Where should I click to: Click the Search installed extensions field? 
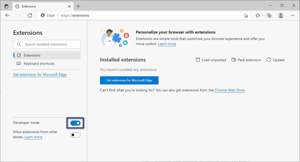coord(47,44)
